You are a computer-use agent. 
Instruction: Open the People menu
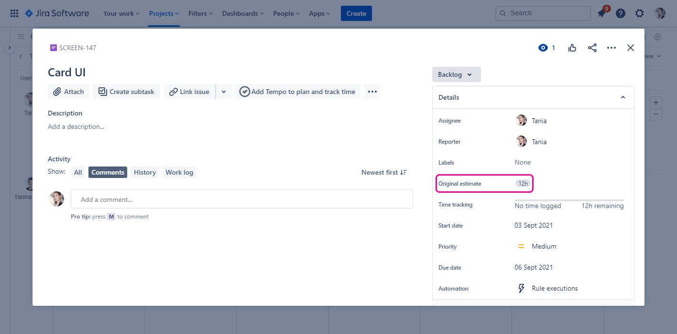click(287, 13)
